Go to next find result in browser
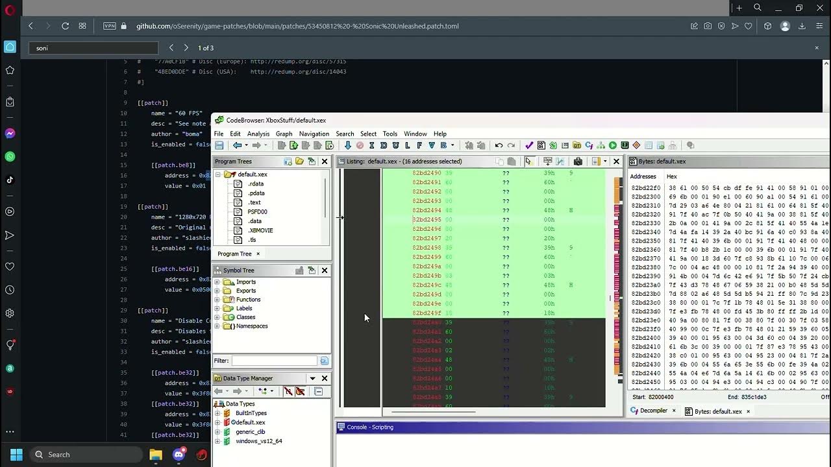The width and height of the screenshot is (831, 467). click(186, 48)
